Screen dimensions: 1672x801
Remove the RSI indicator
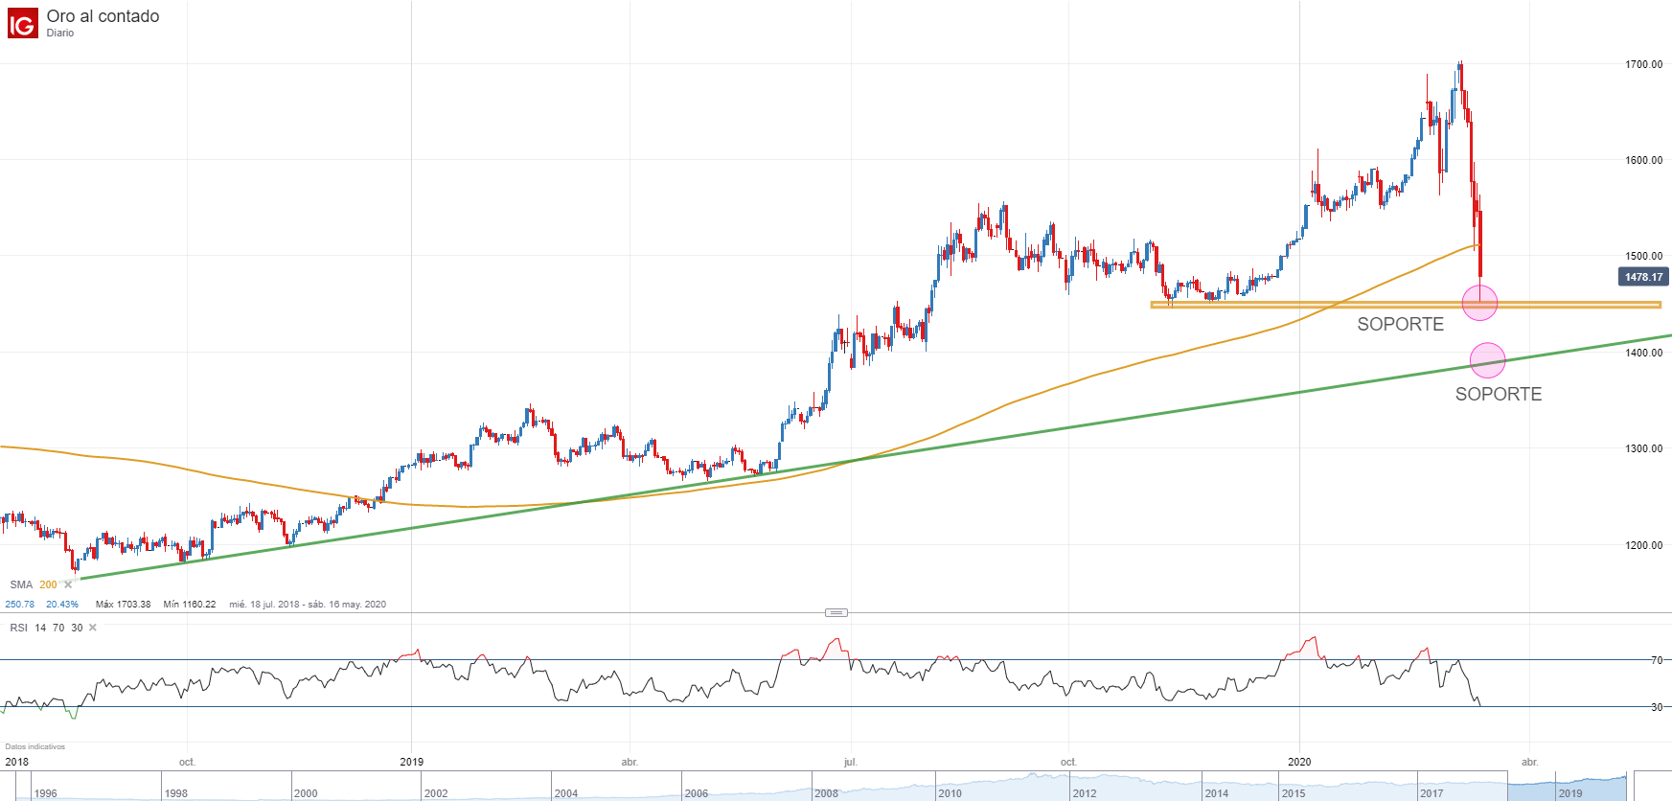pyautogui.click(x=92, y=628)
